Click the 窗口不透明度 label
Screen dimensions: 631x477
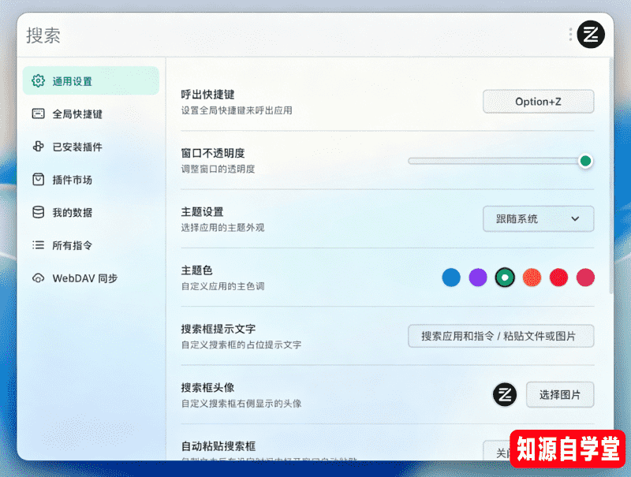pyautogui.click(x=213, y=153)
